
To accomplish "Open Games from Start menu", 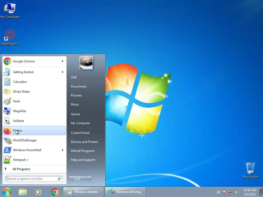I will coord(76,114).
